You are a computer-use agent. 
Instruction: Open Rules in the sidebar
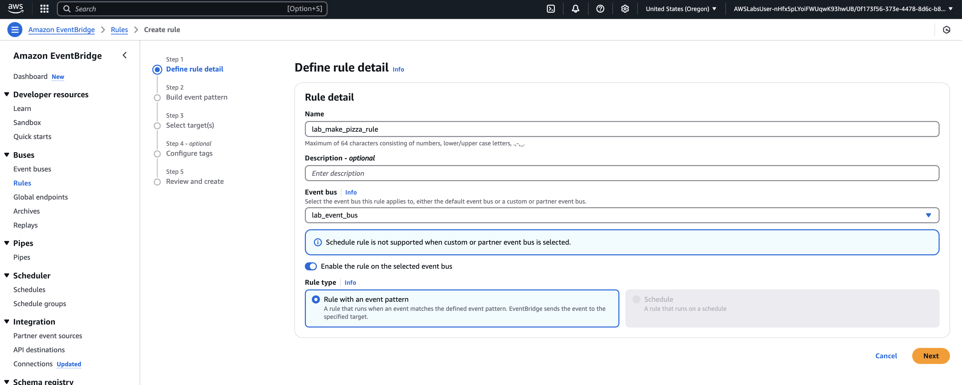point(22,182)
